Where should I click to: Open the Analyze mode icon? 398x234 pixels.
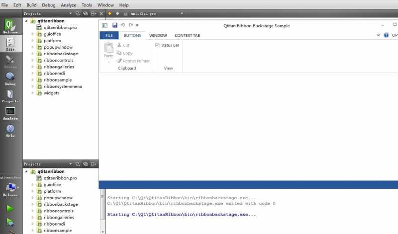click(x=10, y=113)
